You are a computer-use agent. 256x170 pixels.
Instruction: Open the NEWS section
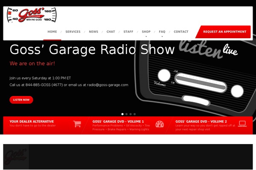click(93, 32)
